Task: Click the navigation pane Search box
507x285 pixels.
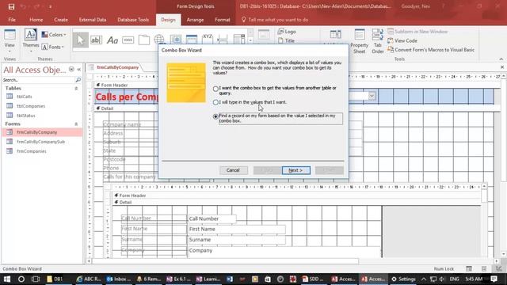Action: pyautogui.click(x=38, y=80)
